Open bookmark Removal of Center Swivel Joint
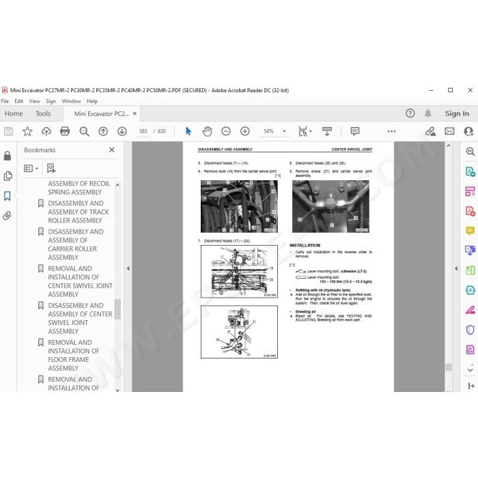 click(80, 281)
